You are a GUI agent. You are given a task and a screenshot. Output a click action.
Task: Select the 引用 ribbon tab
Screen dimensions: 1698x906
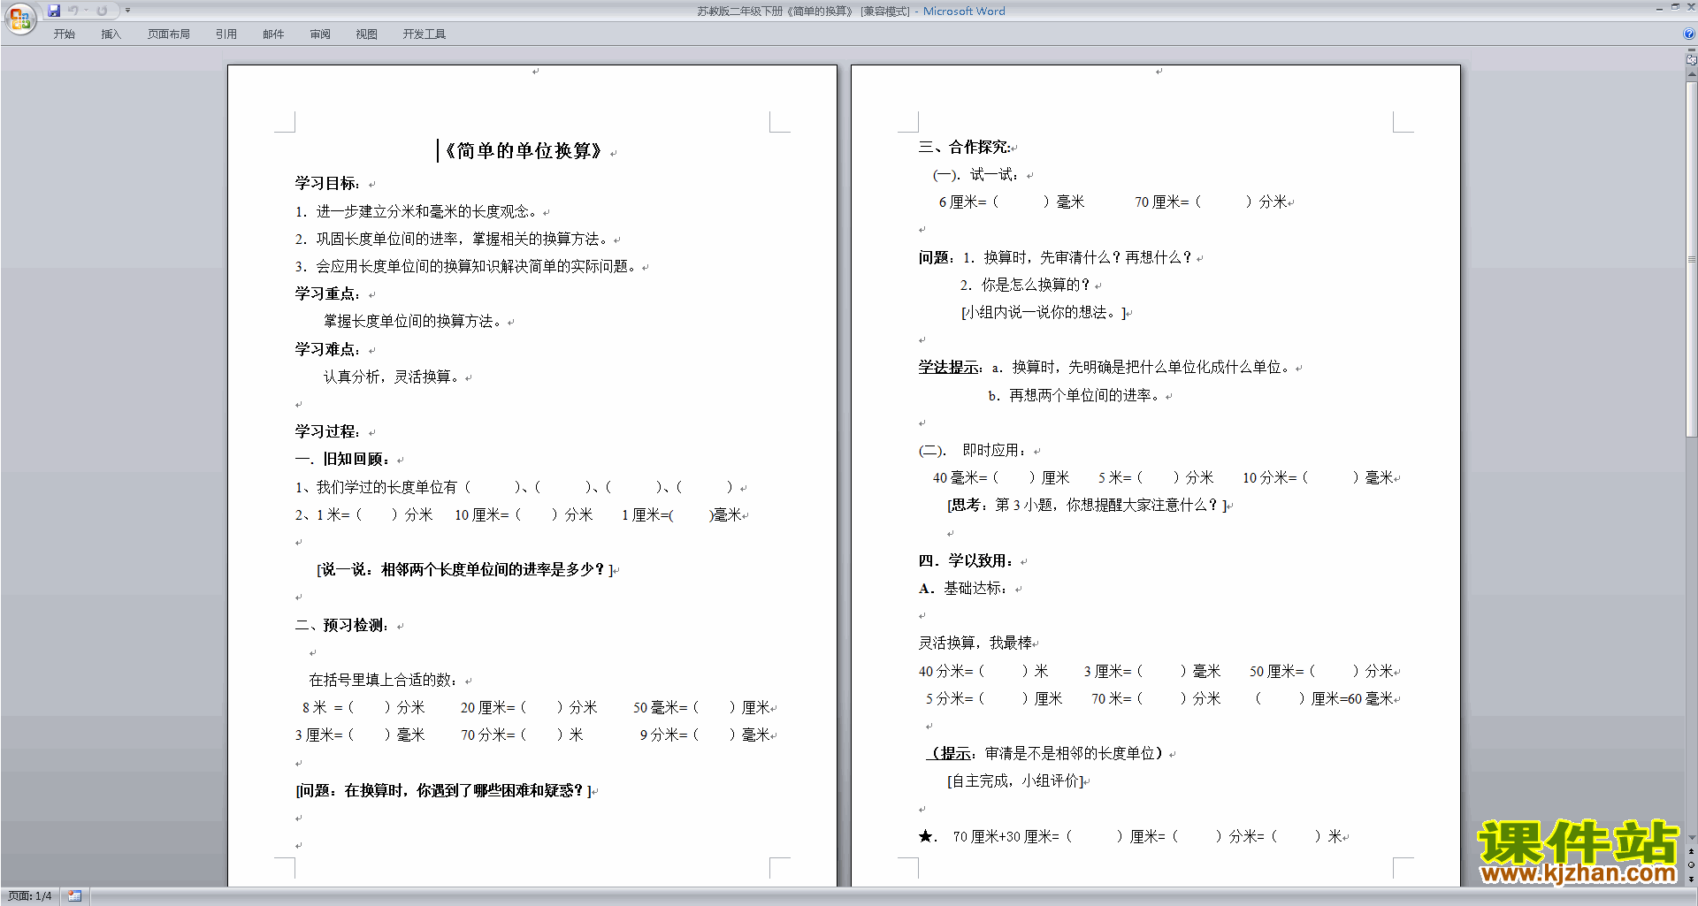coord(226,34)
